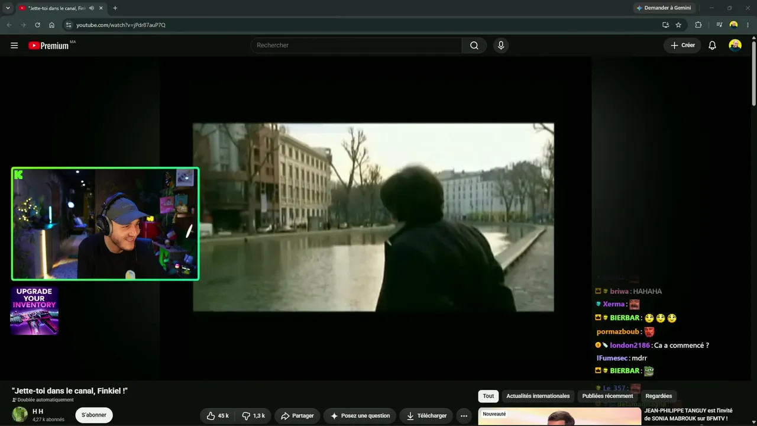Open more actions three-dot menu

464,416
